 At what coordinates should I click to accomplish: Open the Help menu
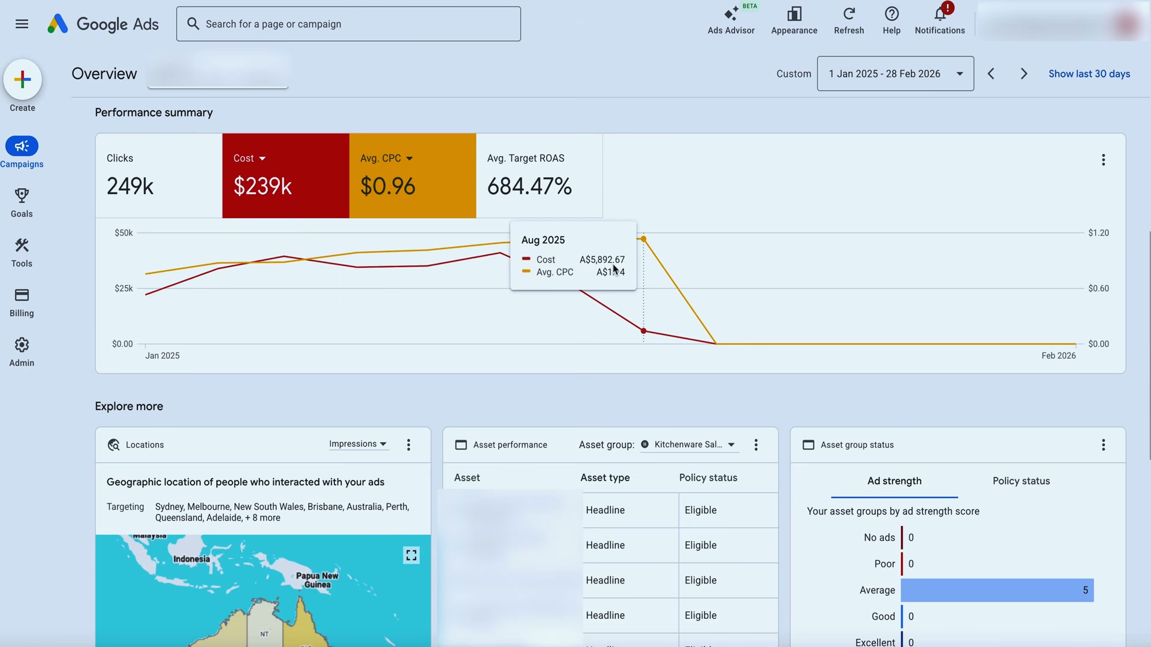[891, 21]
